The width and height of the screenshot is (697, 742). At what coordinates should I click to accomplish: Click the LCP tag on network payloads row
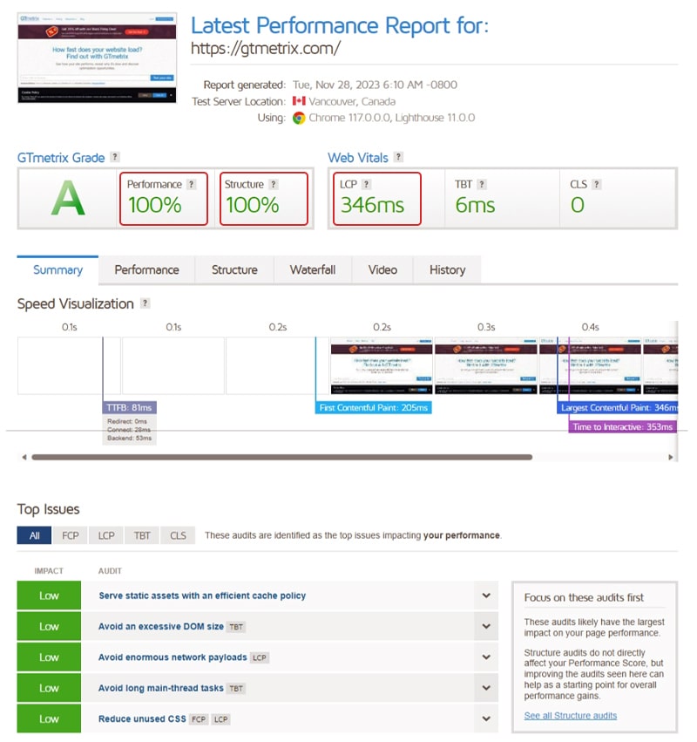pos(259,657)
